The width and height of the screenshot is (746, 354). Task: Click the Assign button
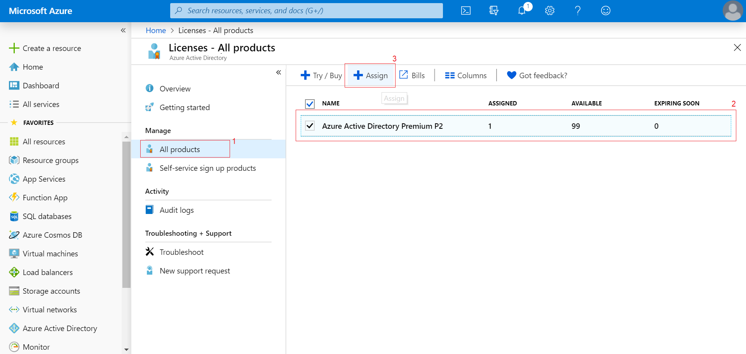(370, 75)
